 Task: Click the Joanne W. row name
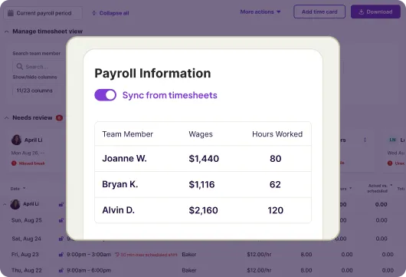[124, 158]
